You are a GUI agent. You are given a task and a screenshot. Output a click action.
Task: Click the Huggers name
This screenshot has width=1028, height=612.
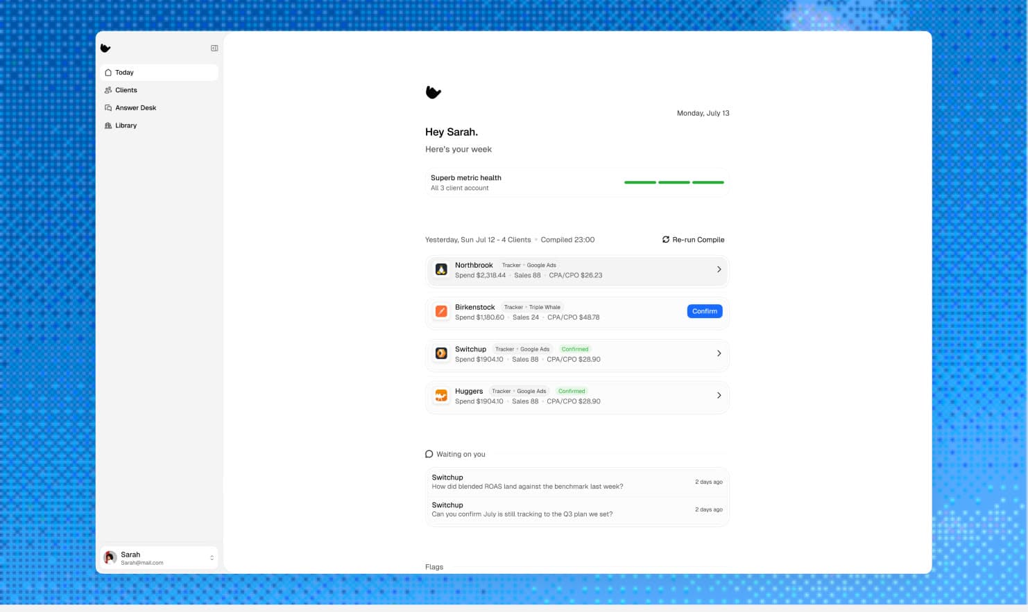point(469,391)
